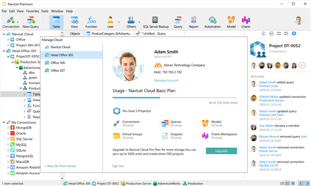The image size is (311, 186).
Task: Select the SQLite connection in tree
Action: click(x=18, y=150)
